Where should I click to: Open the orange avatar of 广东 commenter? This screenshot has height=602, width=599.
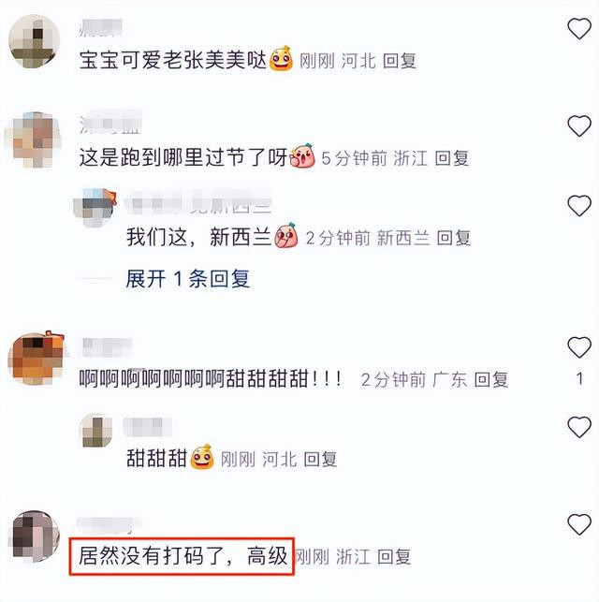[36, 359]
